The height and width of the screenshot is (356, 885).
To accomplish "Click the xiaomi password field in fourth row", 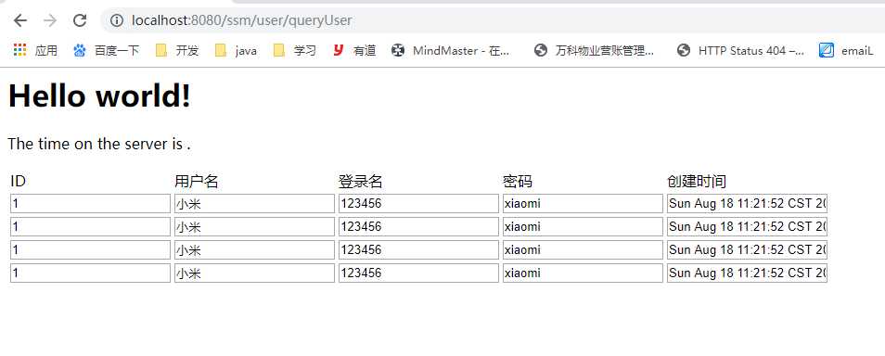I will pos(583,273).
